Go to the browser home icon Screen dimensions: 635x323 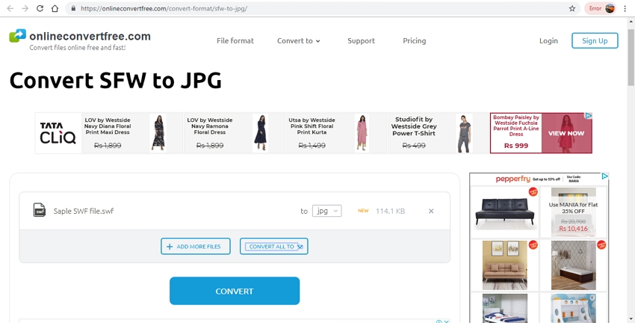pyautogui.click(x=55, y=8)
